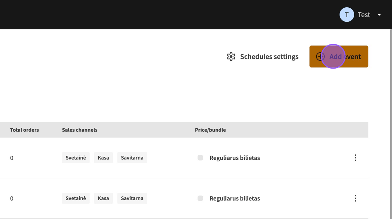Viewport: 392px width, 219px height.
Task: Select the Svetainė tag in first row
Action: coord(76,158)
